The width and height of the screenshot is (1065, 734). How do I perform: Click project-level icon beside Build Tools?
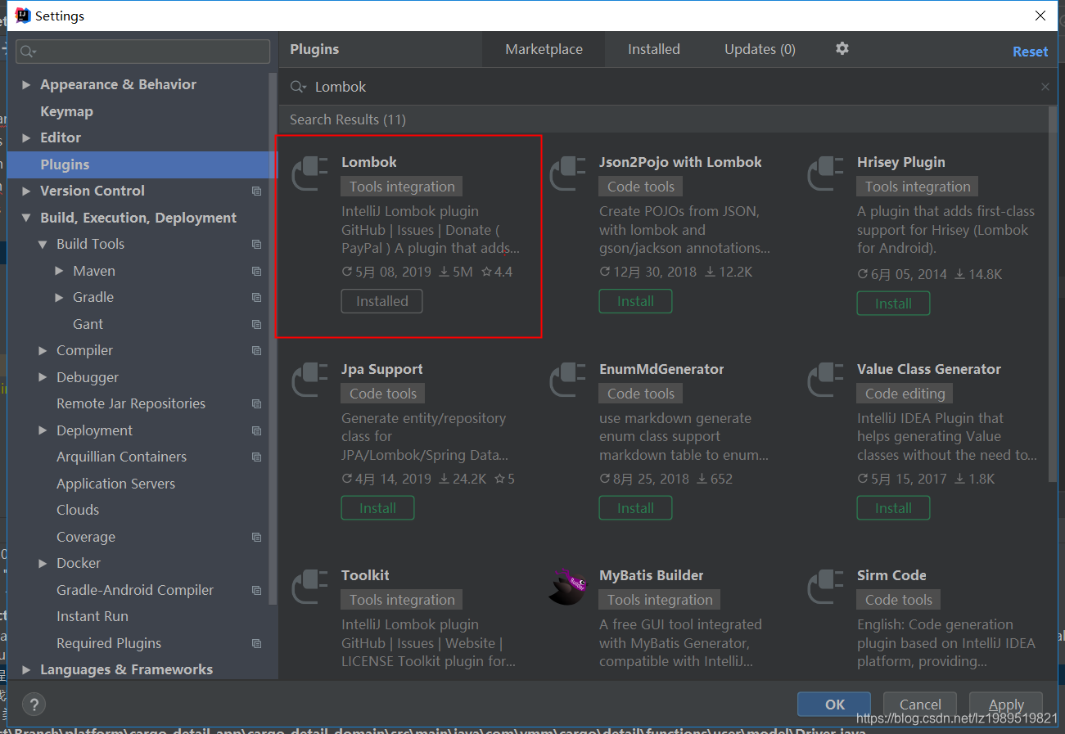257,244
